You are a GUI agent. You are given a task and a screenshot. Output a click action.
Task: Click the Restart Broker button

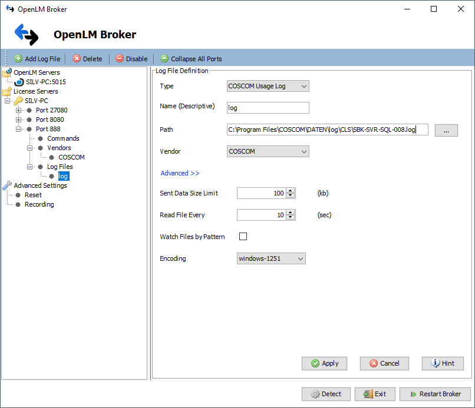tap(434, 394)
